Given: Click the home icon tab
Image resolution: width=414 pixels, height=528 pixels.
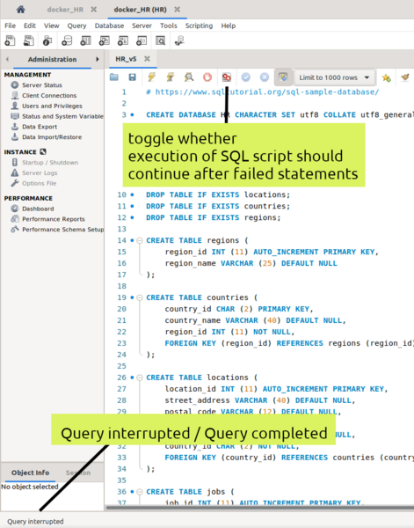Looking at the screenshot, I should (20, 9).
